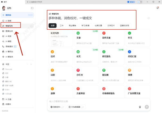The width and height of the screenshot is (162, 113).
Task: Click the 豆包 avatar
Action: 4,8
